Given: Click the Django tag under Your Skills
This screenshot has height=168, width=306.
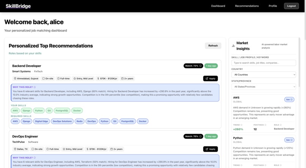Looking at the screenshot, I should click(x=26, y=110).
